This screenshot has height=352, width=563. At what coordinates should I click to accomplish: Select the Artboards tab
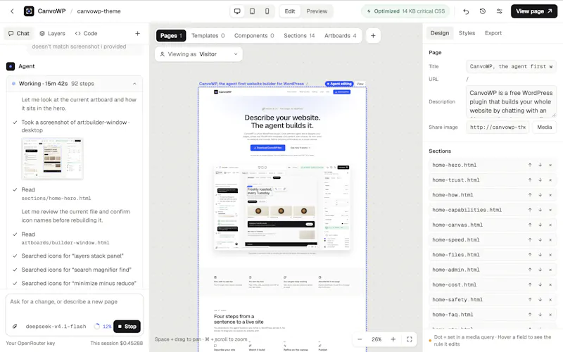(341, 36)
